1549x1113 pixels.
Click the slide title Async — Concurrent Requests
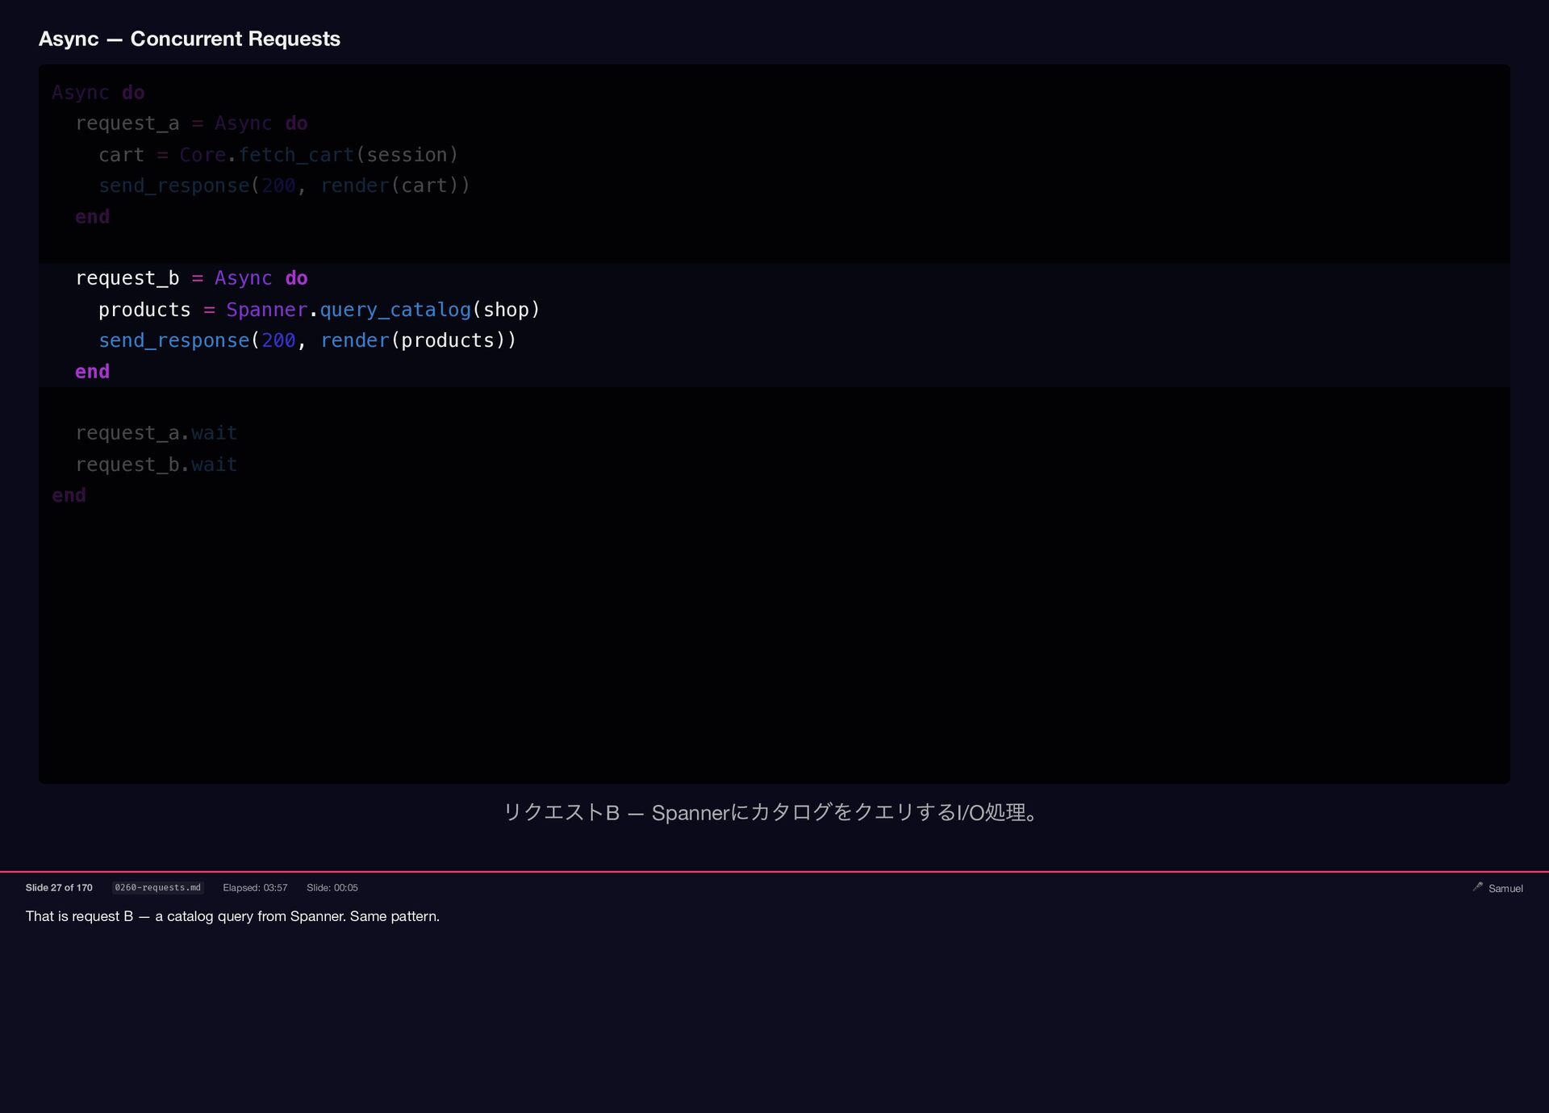190,39
